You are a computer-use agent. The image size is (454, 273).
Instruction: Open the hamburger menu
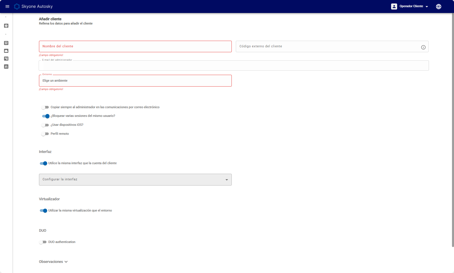coord(7,6)
